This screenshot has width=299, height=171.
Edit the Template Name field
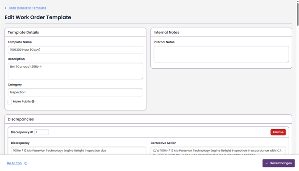75,49
